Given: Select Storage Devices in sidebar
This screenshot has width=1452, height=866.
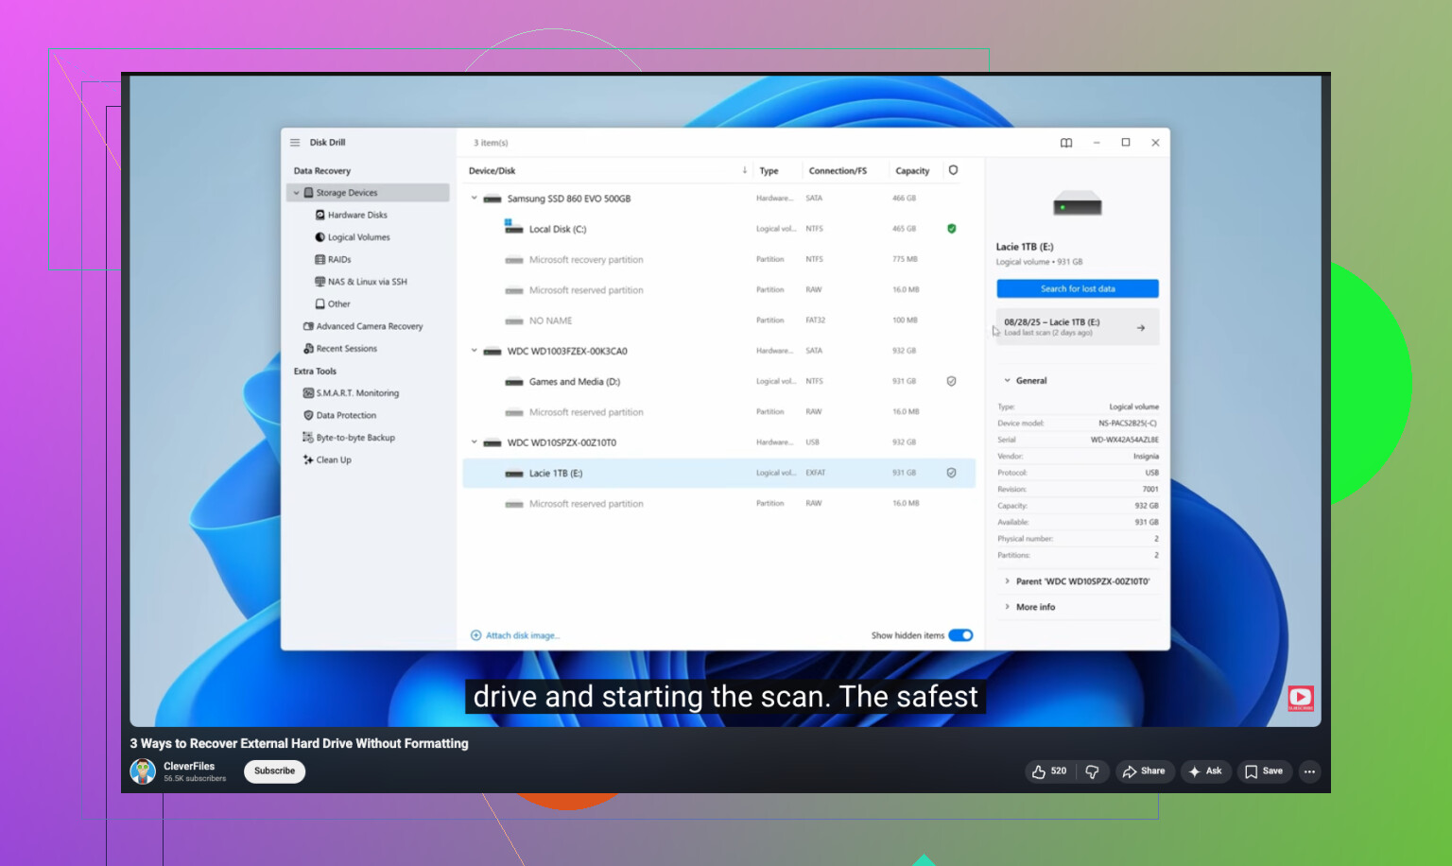Looking at the screenshot, I should (368, 193).
